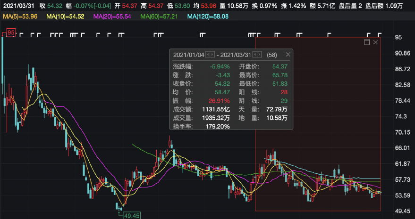This screenshot has height=219, width=415.
Task: Click the end date 2021/03/31 in popup
Action: [236, 55]
